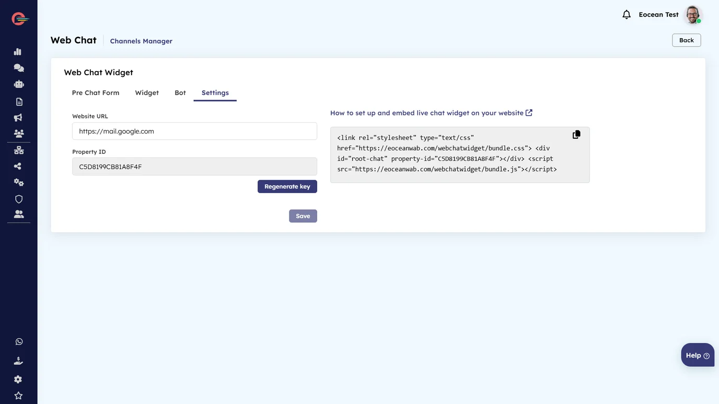Viewport: 719px width, 404px height.
Task: Click the shield icon in sidebar
Action: (19, 199)
